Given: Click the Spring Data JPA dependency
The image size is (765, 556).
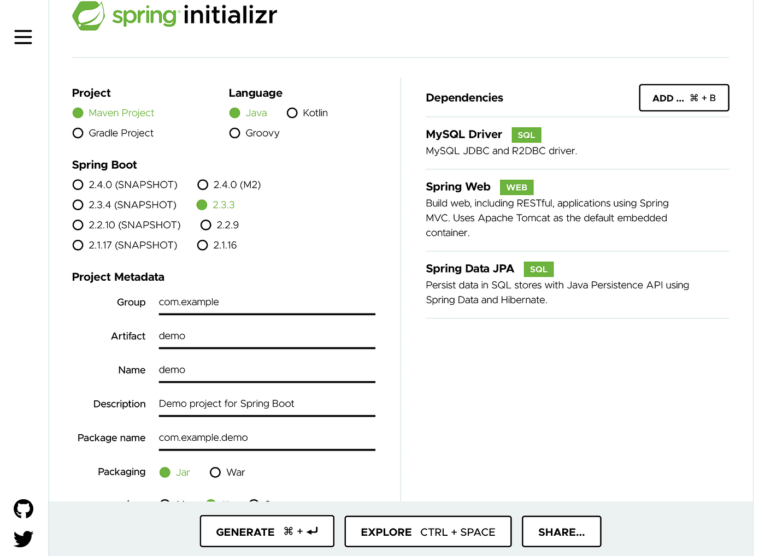Looking at the screenshot, I should 577,284.
